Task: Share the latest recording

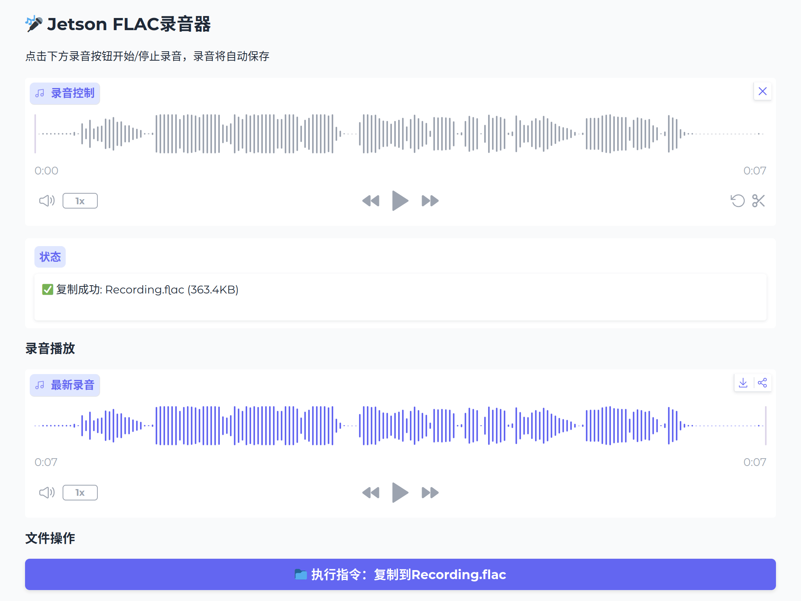Action: (x=762, y=383)
